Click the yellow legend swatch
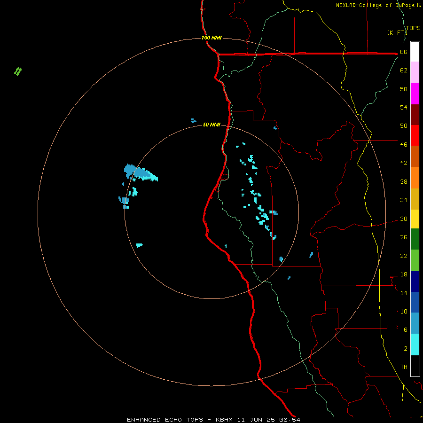Viewport: 423px width, 423px height. [x=415, y=219]
